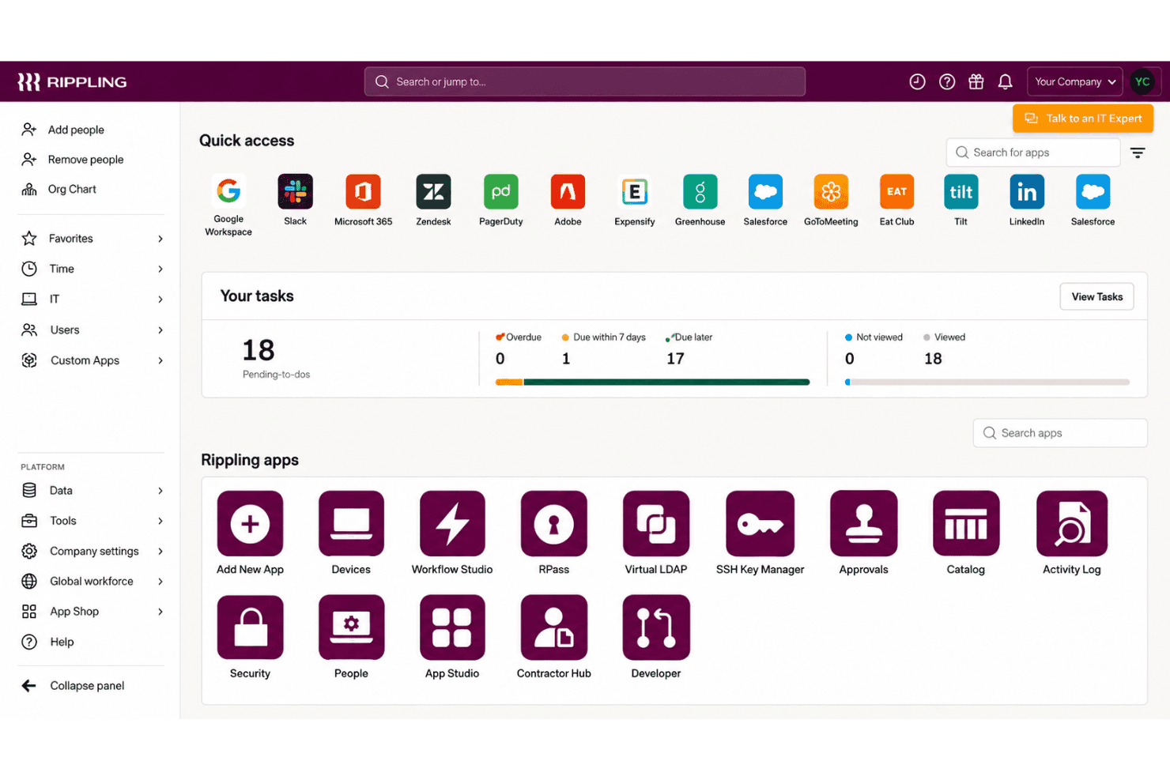Screen dimensions: 1170x780
Task: Open the gift icon in header
Action: pos(976,81)
